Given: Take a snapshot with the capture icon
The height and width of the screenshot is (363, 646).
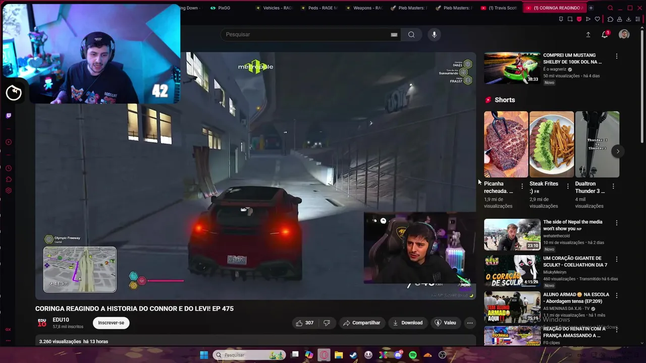Looking at the screenshot, I should click(x=570, y=19).
